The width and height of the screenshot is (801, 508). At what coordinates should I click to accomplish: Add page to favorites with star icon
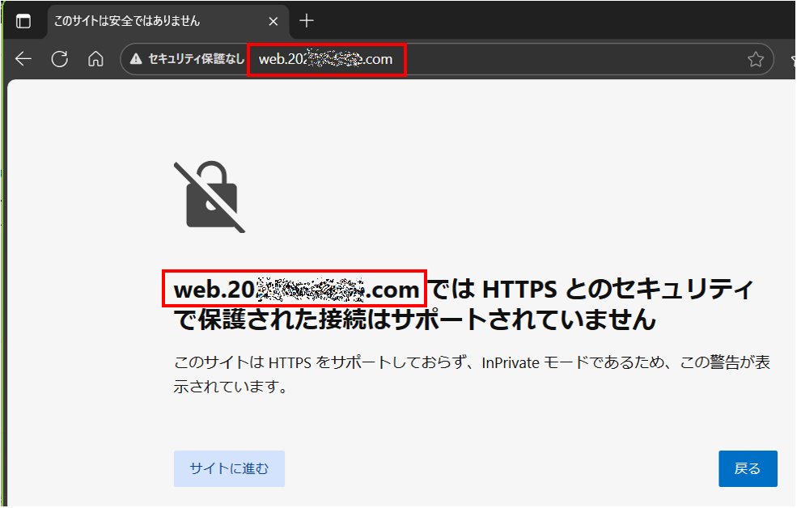[x=755, y=59]
